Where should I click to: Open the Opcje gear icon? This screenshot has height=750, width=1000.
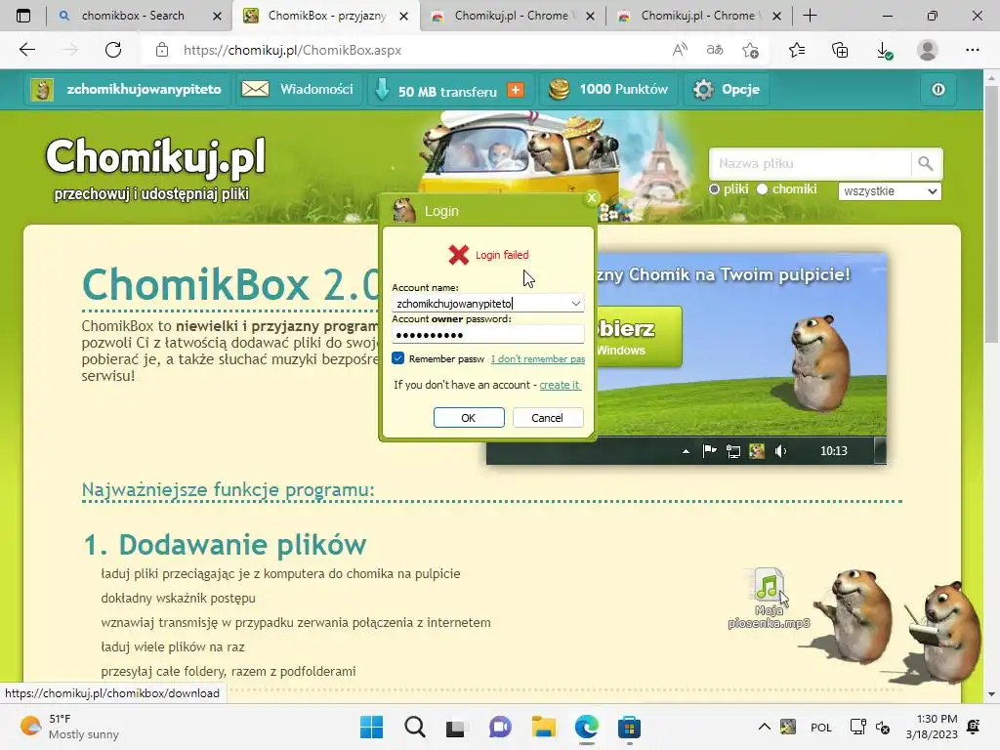pyautogui.click(x=703, y=89)
